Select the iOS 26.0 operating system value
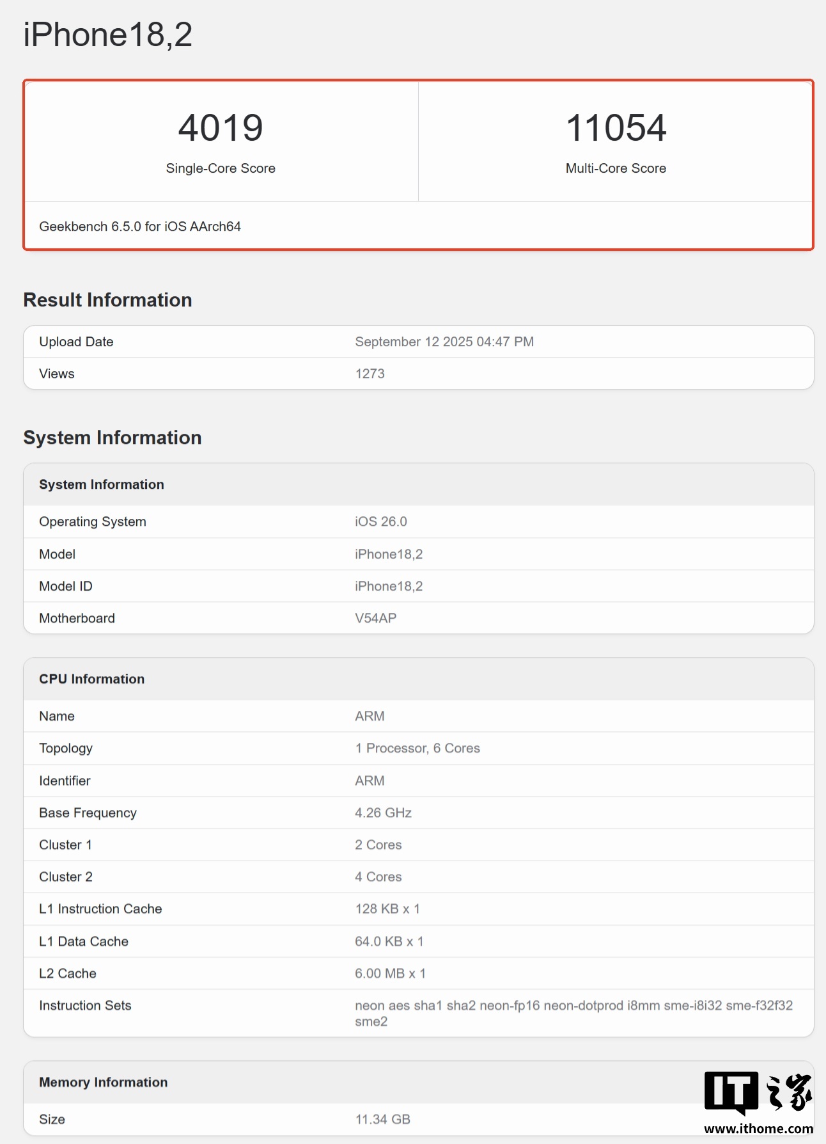The image size is (826, 1144). [x=381, y=521]
